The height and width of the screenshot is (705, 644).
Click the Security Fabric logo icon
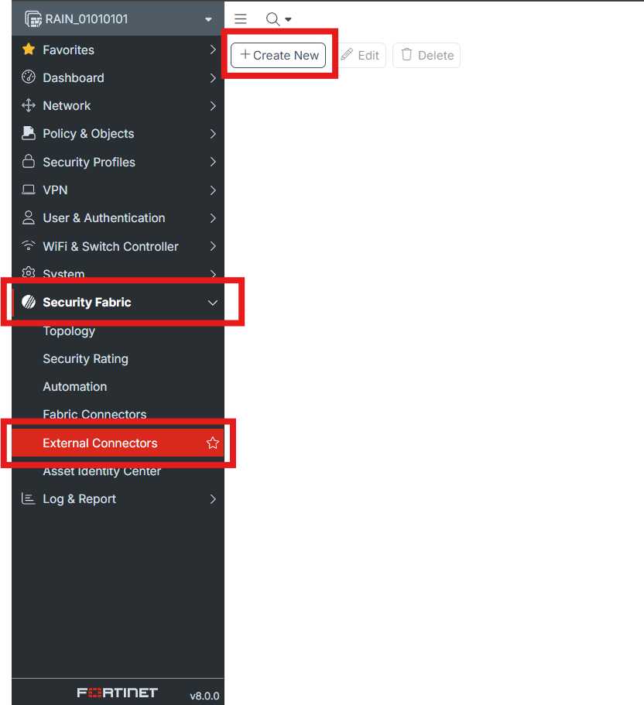[29, 302]
